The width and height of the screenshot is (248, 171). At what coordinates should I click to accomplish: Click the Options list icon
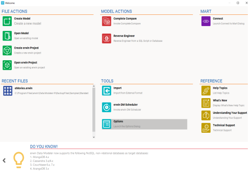coord(106,124)
